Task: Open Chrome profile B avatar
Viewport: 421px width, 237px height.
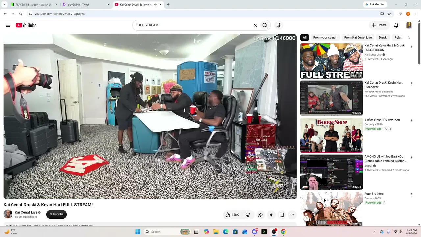Action: (408, 14)
